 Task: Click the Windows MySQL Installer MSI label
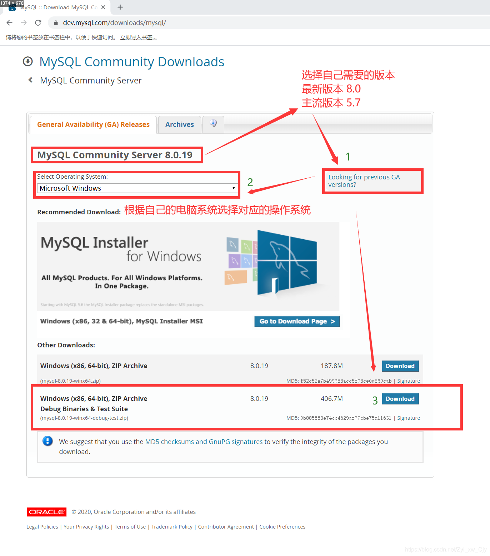121,321
